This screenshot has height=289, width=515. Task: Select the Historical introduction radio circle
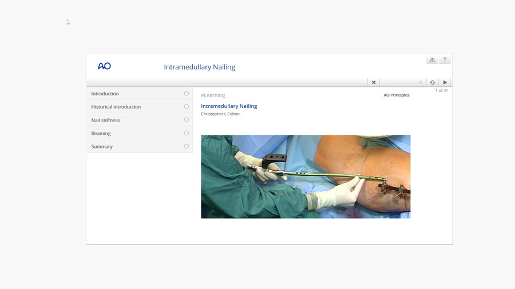pos(187,107)
